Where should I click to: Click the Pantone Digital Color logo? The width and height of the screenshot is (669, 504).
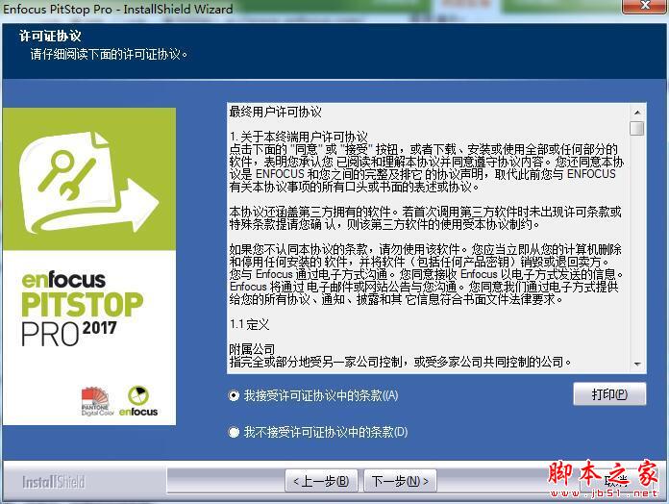[x=96, y=401]
